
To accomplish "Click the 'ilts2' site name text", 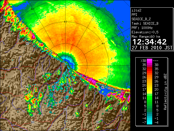I will tap(136, 10).
